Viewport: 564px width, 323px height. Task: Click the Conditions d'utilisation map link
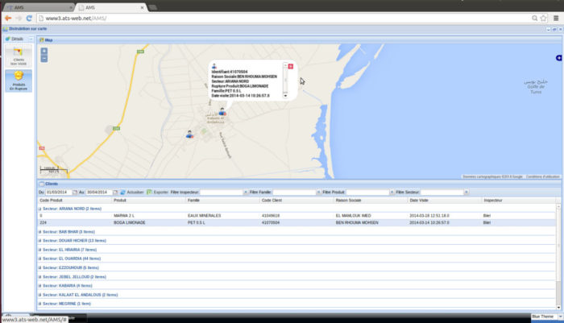[x=542, y=176]
